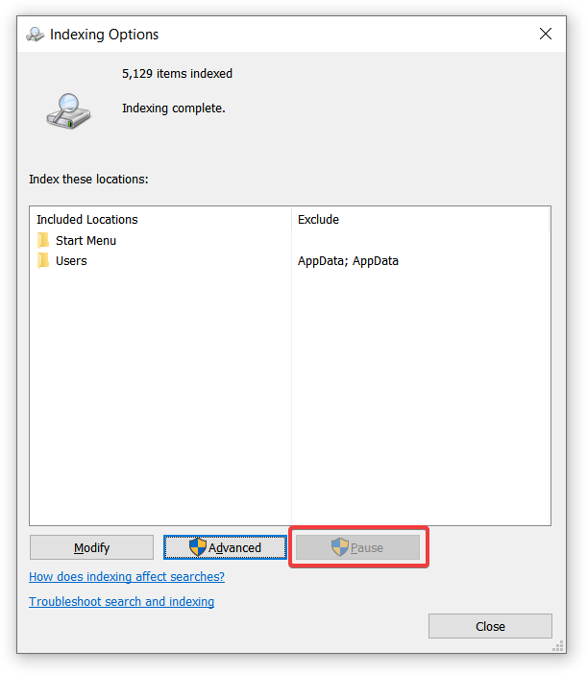The height and width of the screenshot is (675, 587).
Task: Open the Modify locations dialog
Action: point(91,547)
